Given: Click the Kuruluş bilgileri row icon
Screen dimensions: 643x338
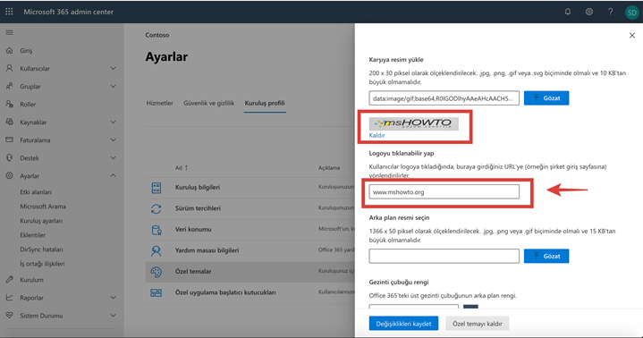Looking at the screenshot, I should 157,188.
